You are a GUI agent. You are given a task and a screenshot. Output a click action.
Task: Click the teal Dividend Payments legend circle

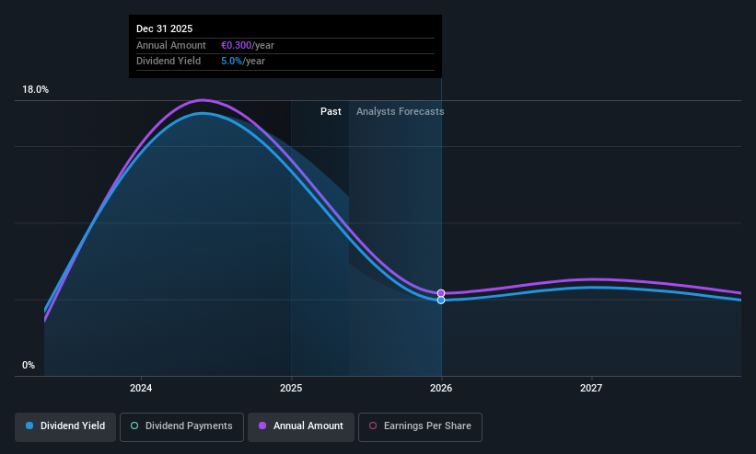coord(134,426)
